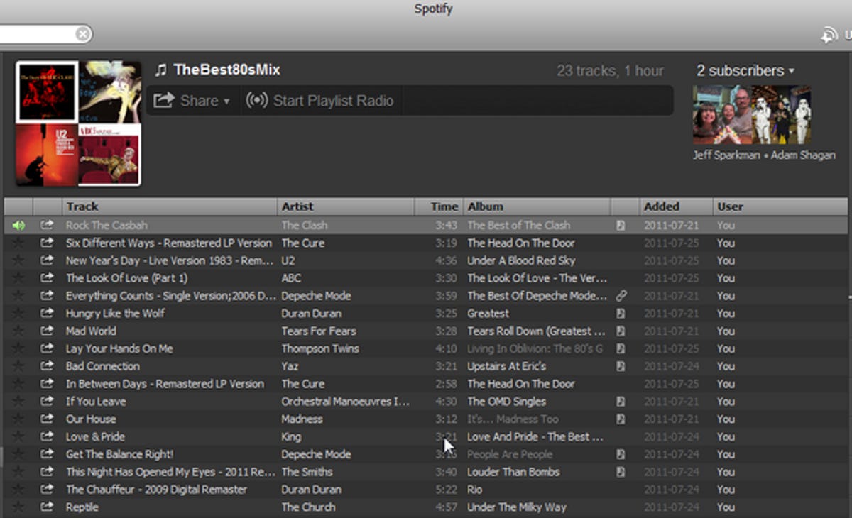
Task: Star the track Bad Connection
Action: tap(18, 366)
